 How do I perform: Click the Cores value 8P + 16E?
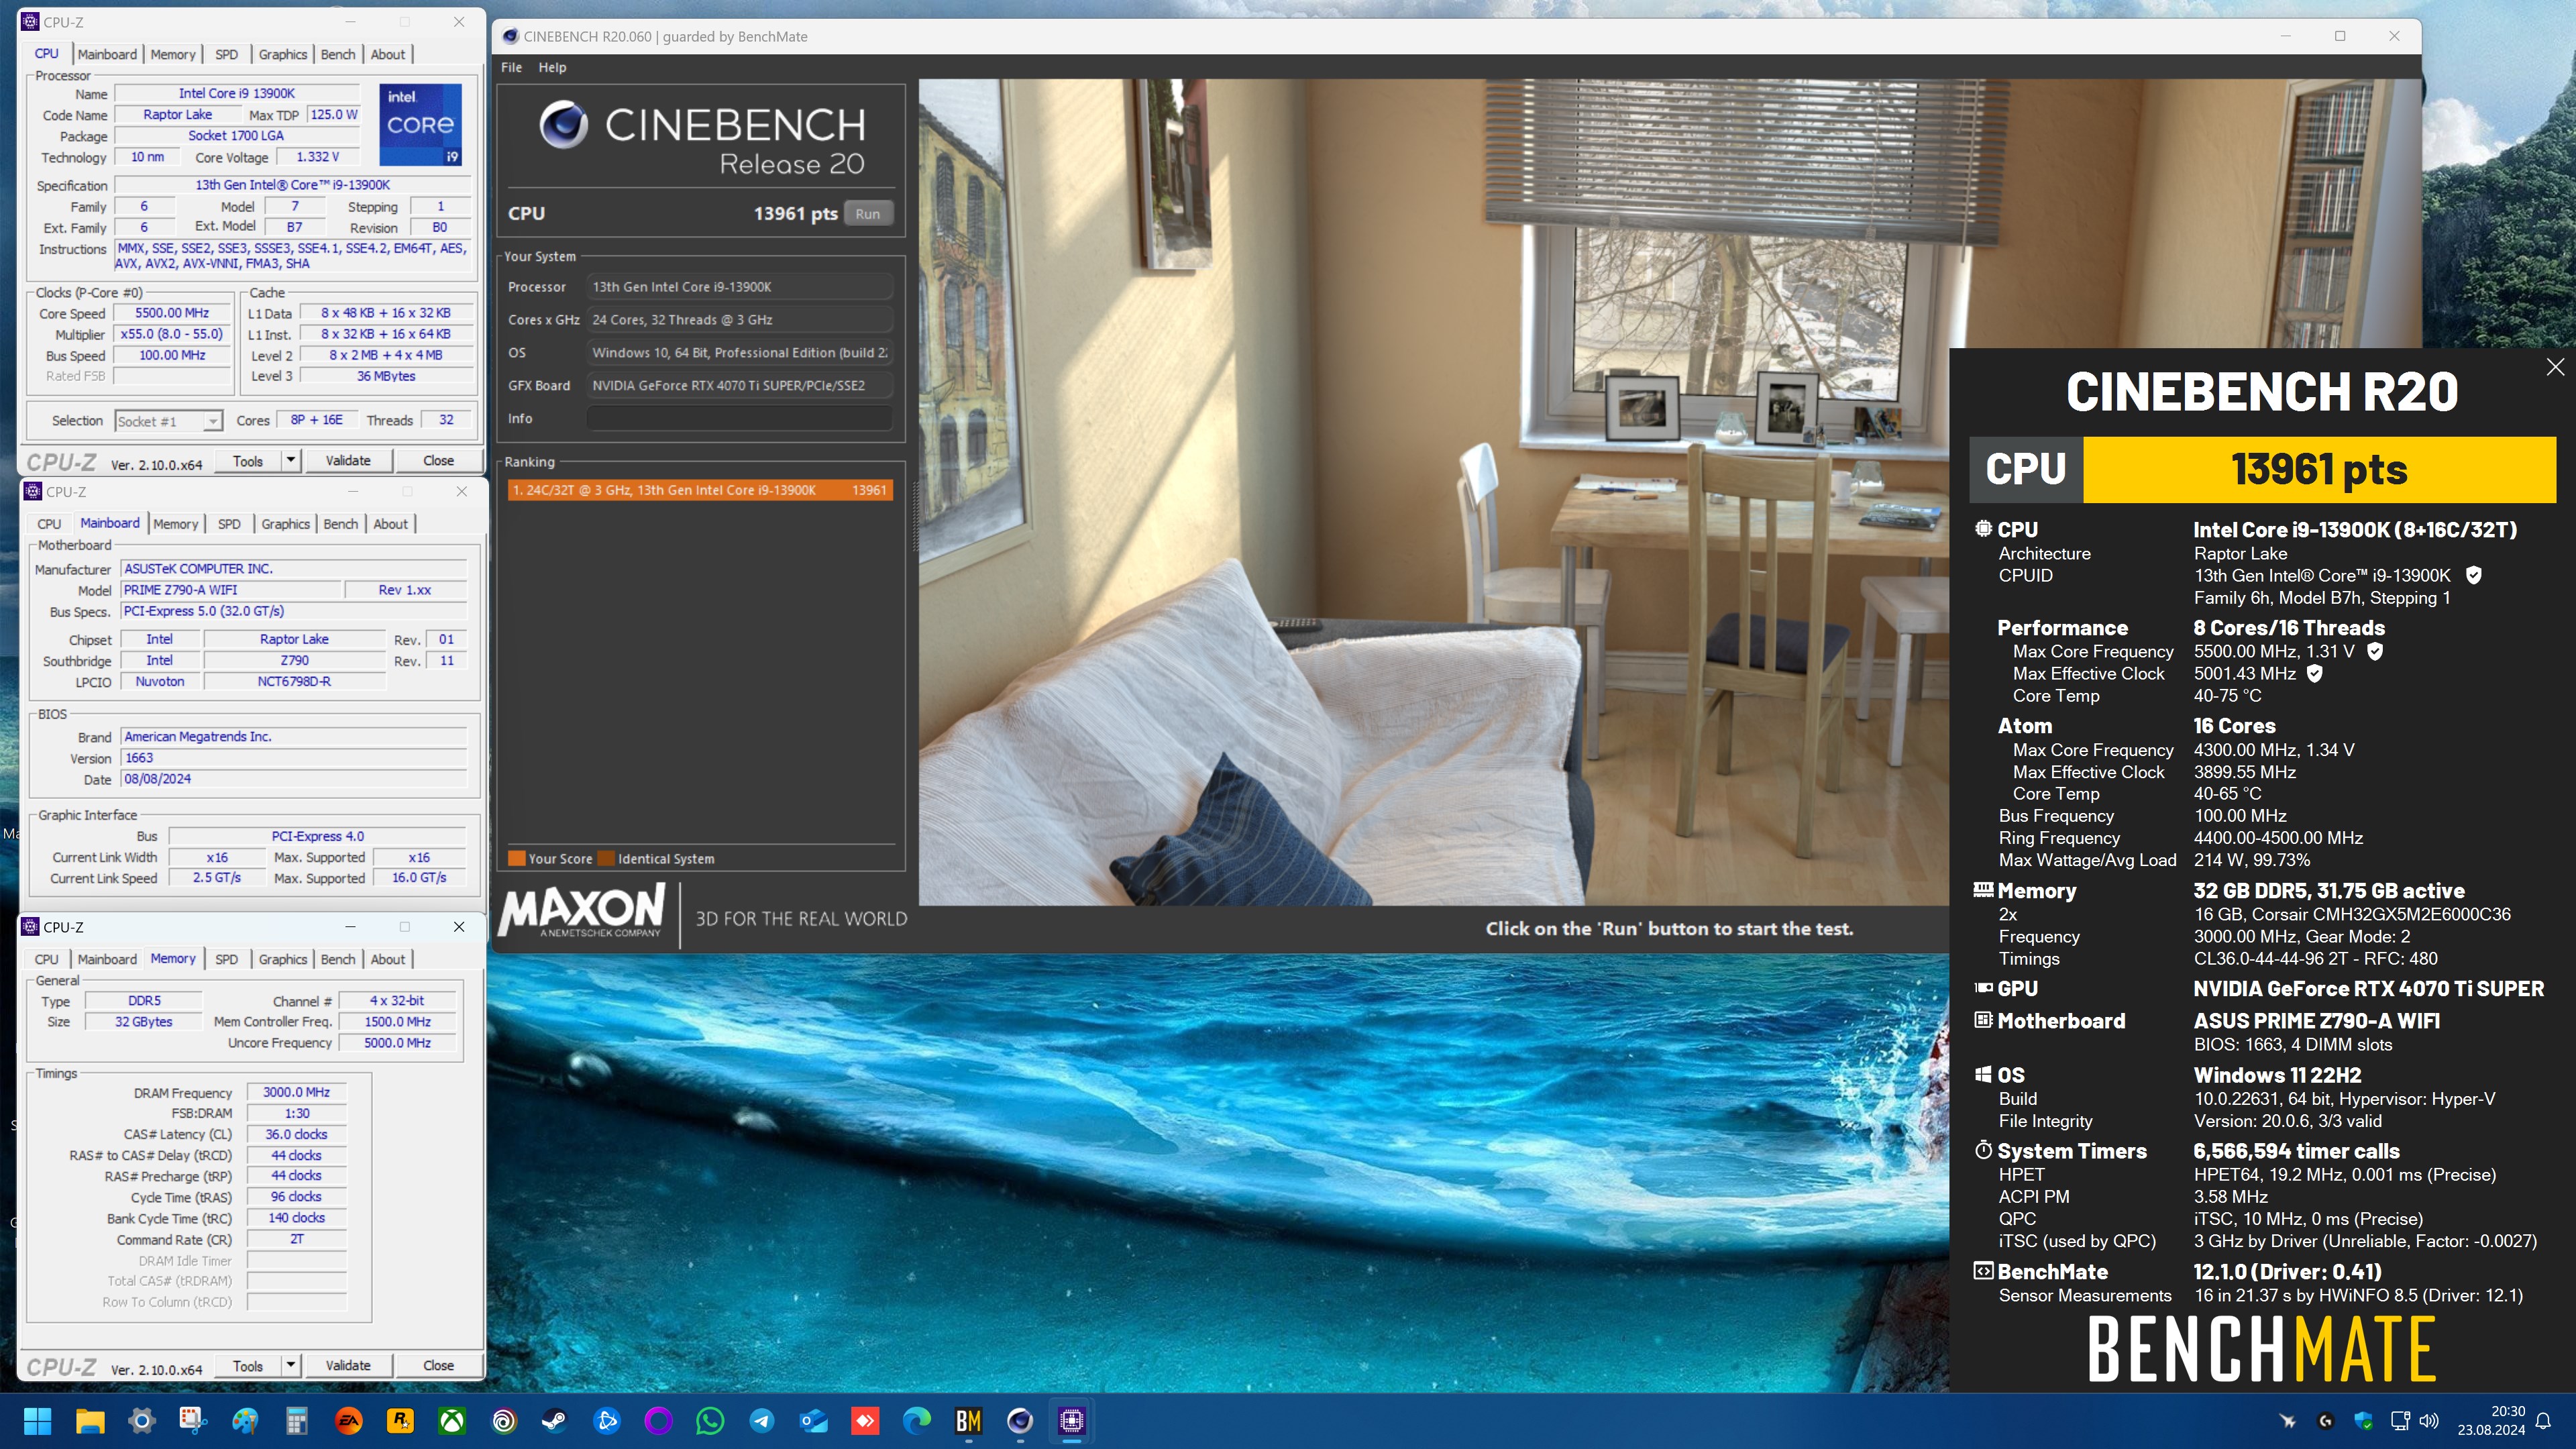click(x=316, y=420)
